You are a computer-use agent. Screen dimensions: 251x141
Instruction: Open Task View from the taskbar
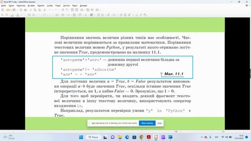point(105,137)
